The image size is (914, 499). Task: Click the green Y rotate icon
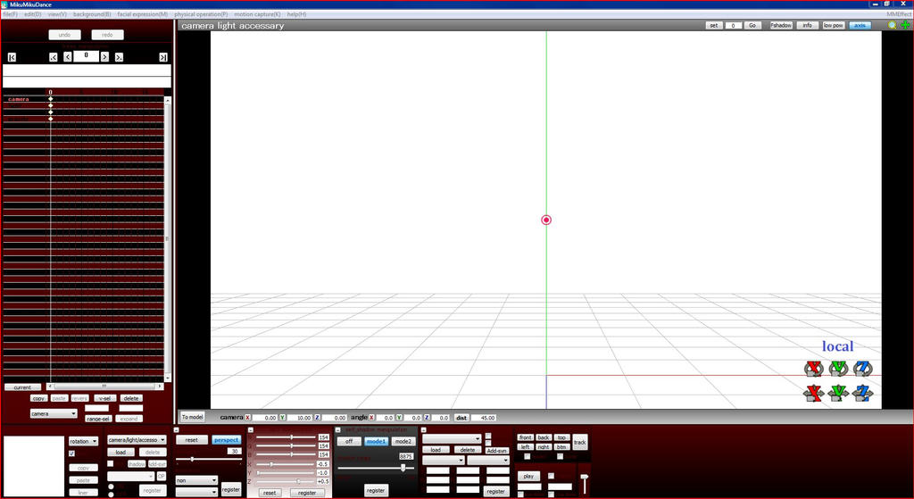[x=838, y=369]
